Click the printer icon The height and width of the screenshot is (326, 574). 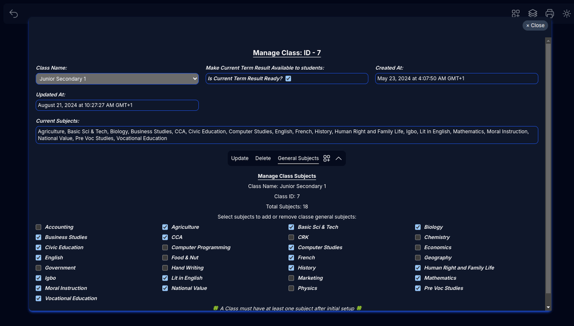tap(550, 14)
